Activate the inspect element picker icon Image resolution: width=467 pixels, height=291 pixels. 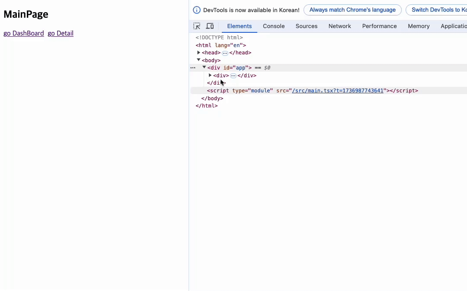click(197, 26)
